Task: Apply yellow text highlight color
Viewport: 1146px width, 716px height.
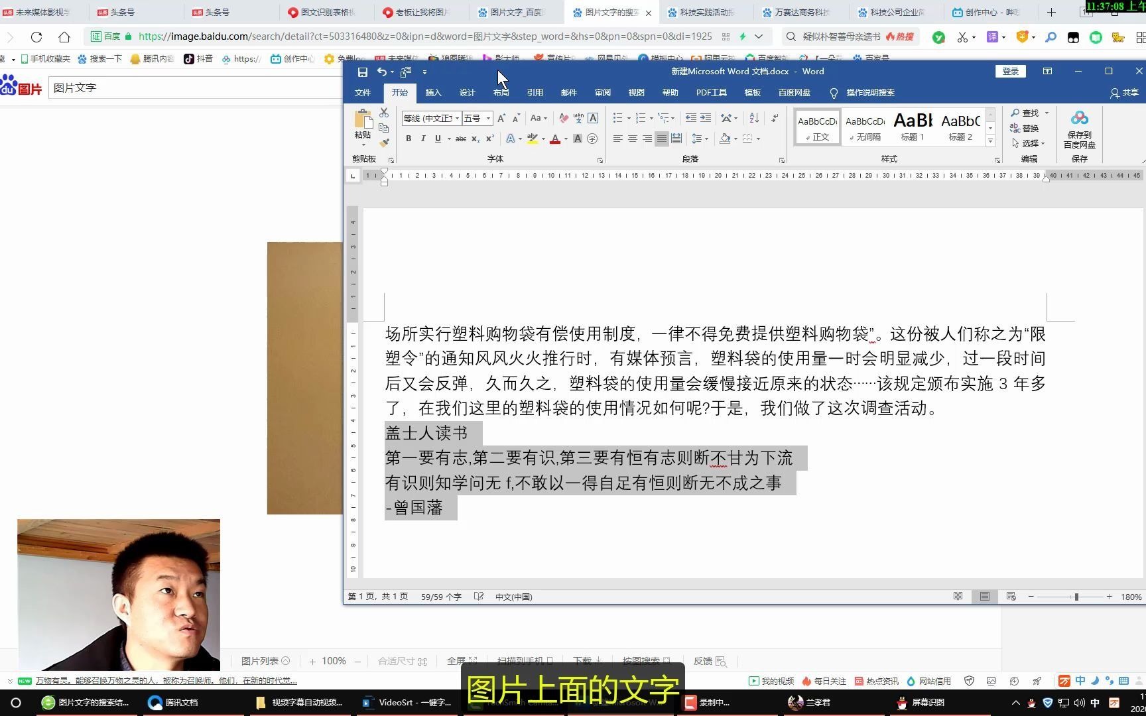Action: 532,139
